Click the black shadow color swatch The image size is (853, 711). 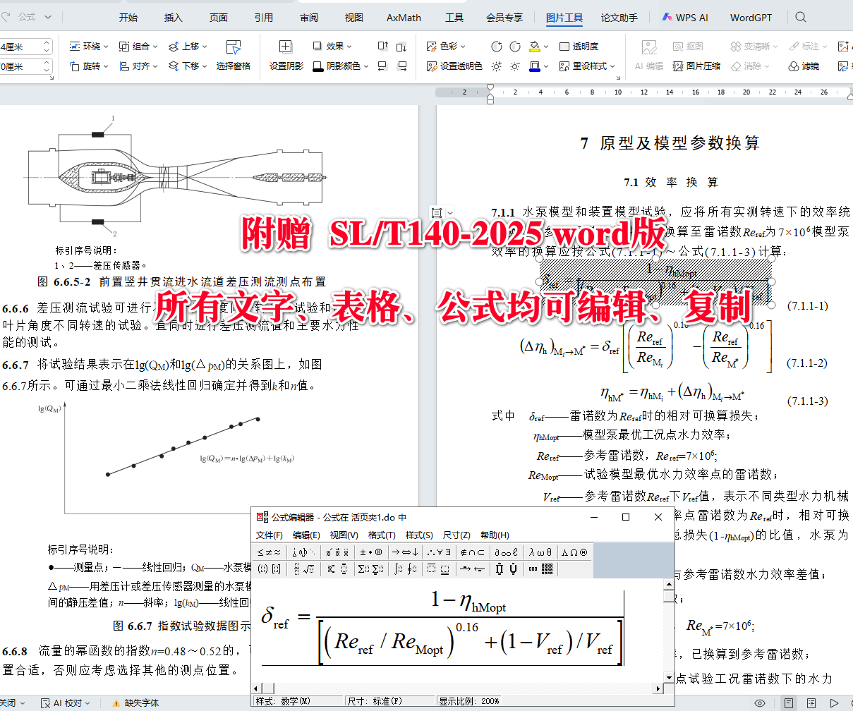tap(318, 66)
